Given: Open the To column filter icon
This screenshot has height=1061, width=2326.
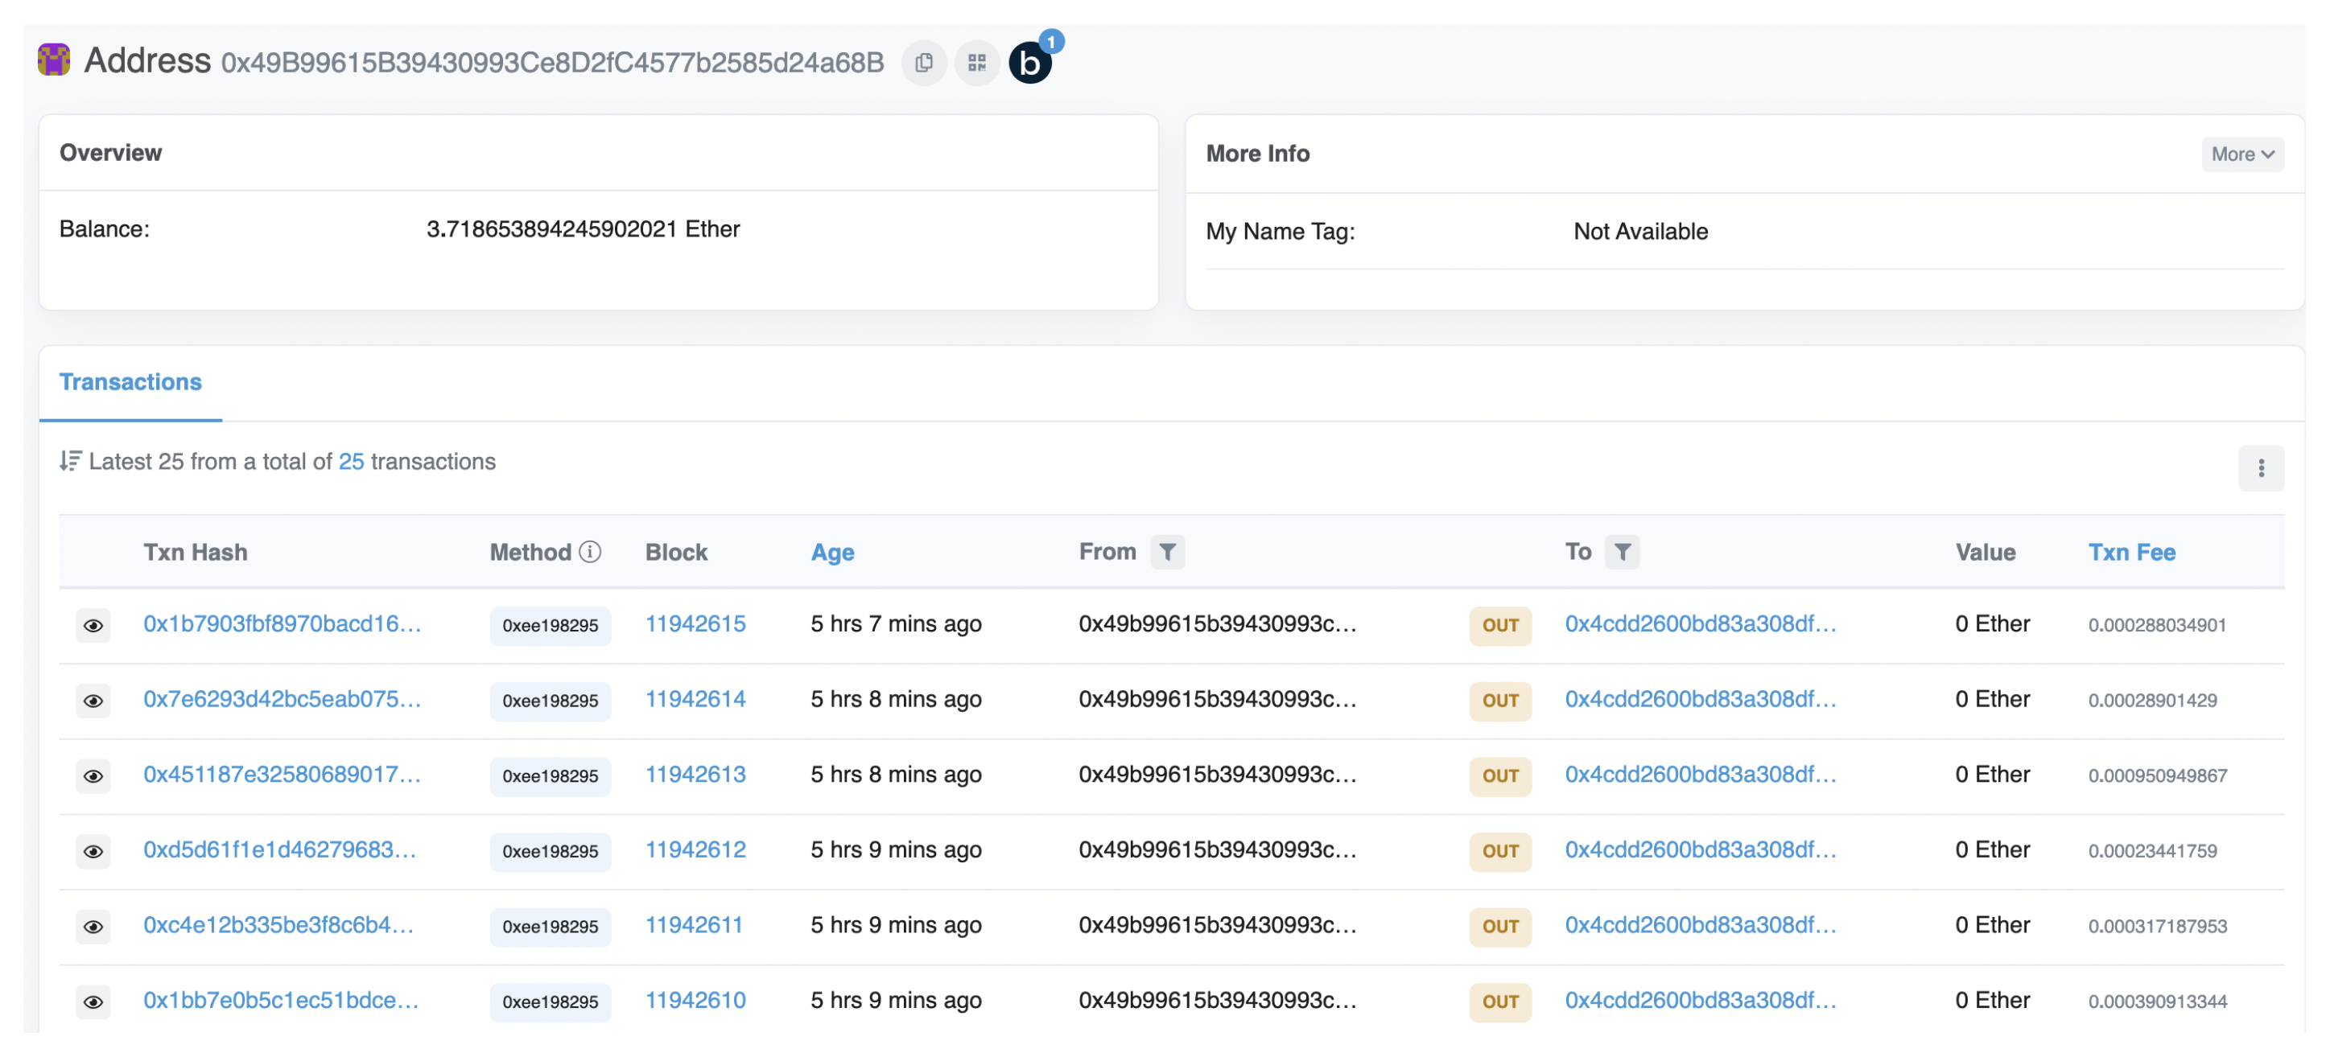Looking at the screenshot, I should pyautogui.click(x=1622, y=551).
